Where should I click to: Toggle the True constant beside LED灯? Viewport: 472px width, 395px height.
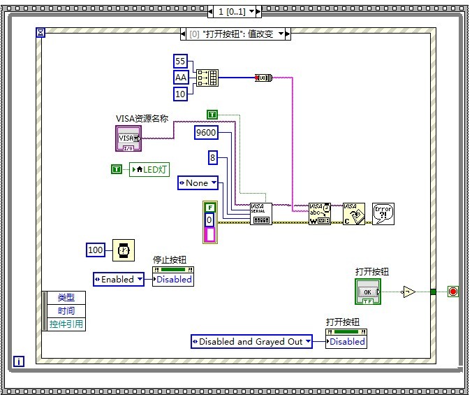click(117, 168)
